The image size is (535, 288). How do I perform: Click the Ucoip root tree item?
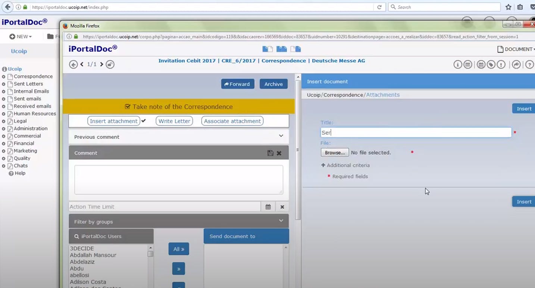point(15,69)
